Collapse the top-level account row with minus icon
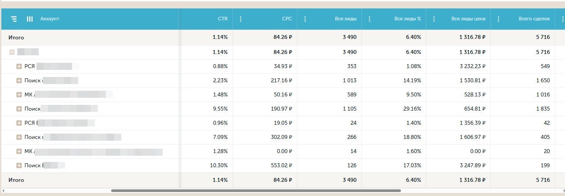 [12, 52]
